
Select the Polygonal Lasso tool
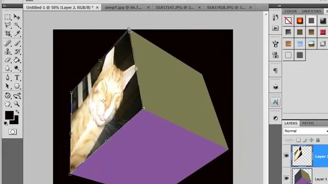[8, 25]
